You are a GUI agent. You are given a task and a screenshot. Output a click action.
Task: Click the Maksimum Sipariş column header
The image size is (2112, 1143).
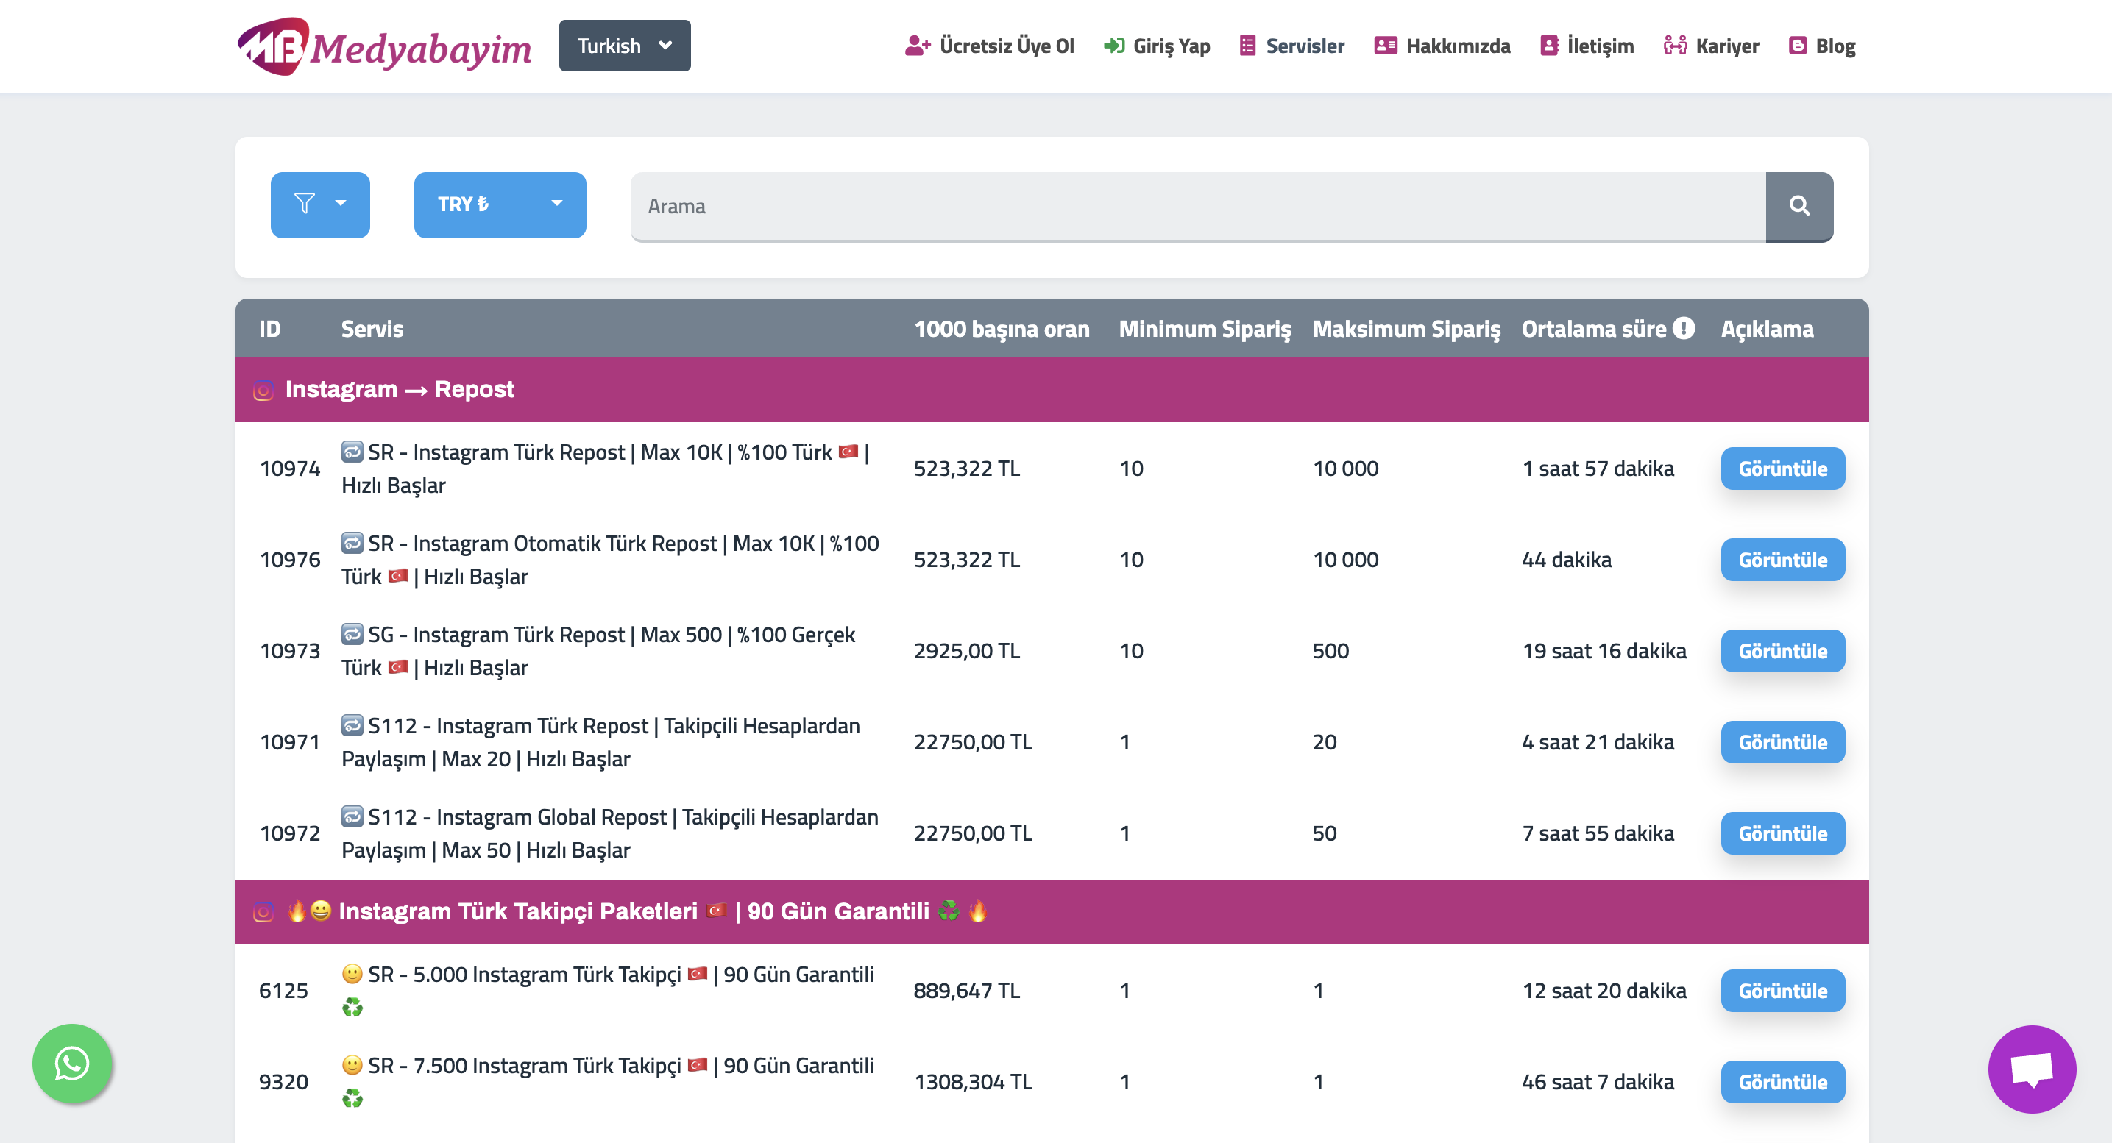[x=1406, y=329]
